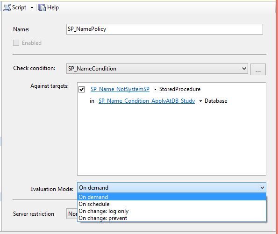The height and width of the screenshot is (234, 278).
Task: Open the Script dropdown arrow
Action: 32,7
